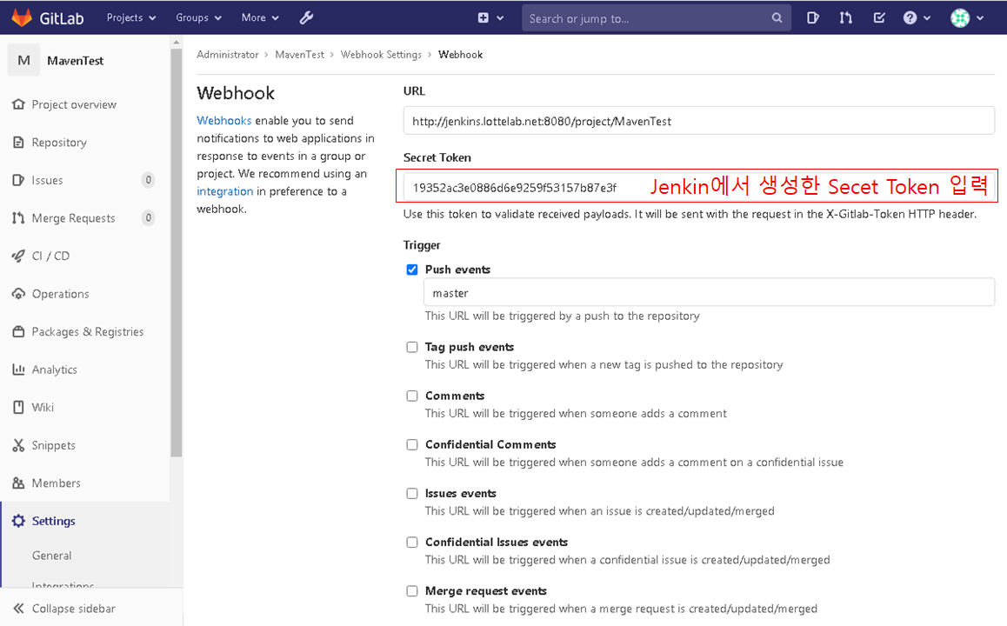Open the Issues icon in top bar
This screenshot has width=1007, height=626.
[812, 18]
